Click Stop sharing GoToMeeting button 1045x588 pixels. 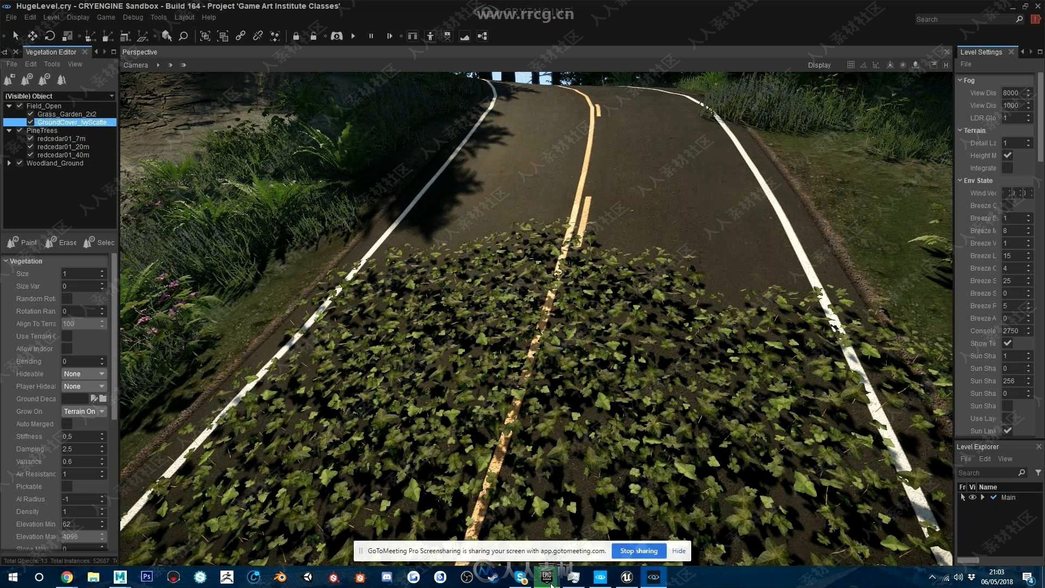(639, 550)
